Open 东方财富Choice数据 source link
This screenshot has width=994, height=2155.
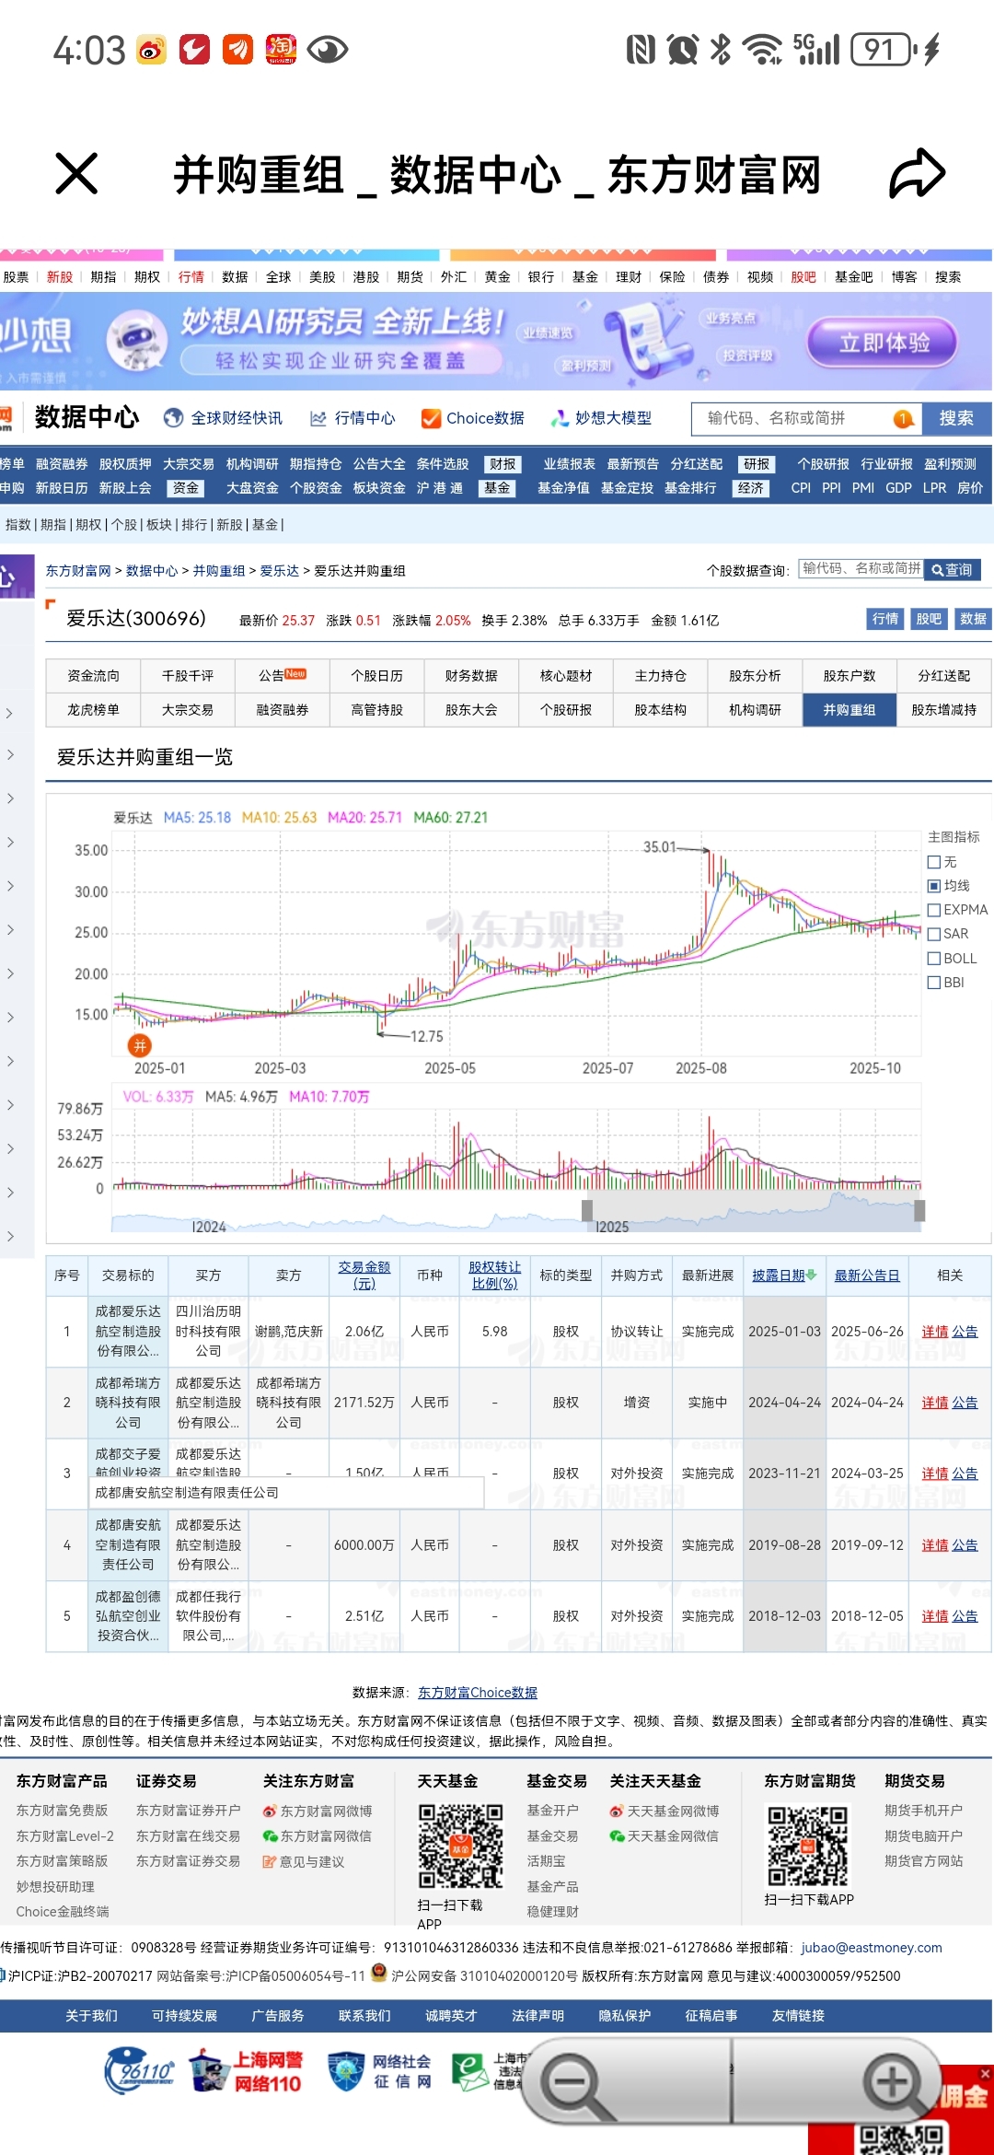pyautogui.click(x=478, y=1693)
